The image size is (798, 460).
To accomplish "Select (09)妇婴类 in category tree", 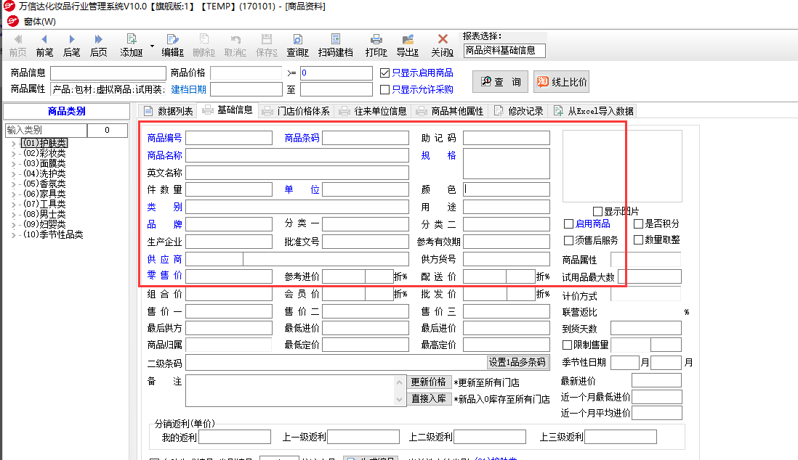I will (x=44, y=224).
